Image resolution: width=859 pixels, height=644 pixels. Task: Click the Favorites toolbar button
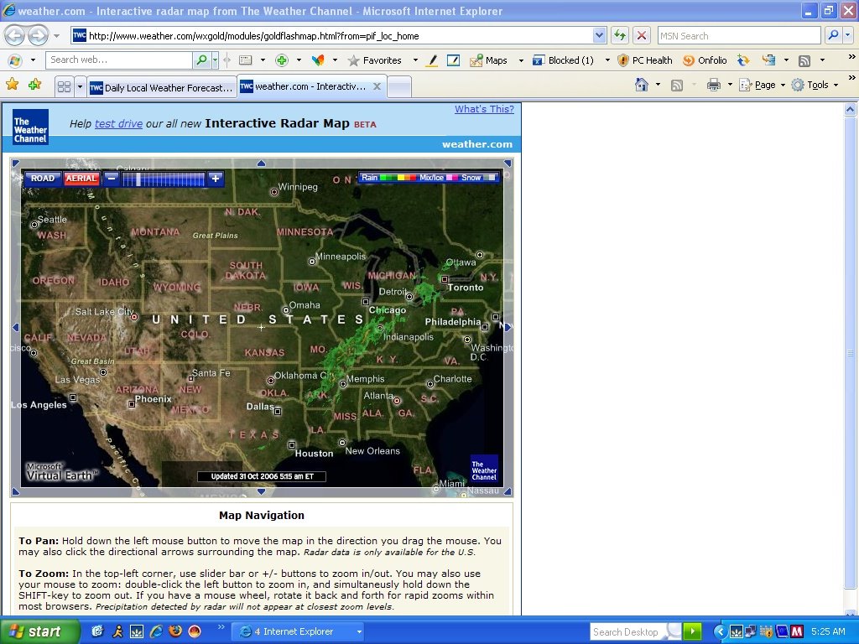tap(375, 60)
